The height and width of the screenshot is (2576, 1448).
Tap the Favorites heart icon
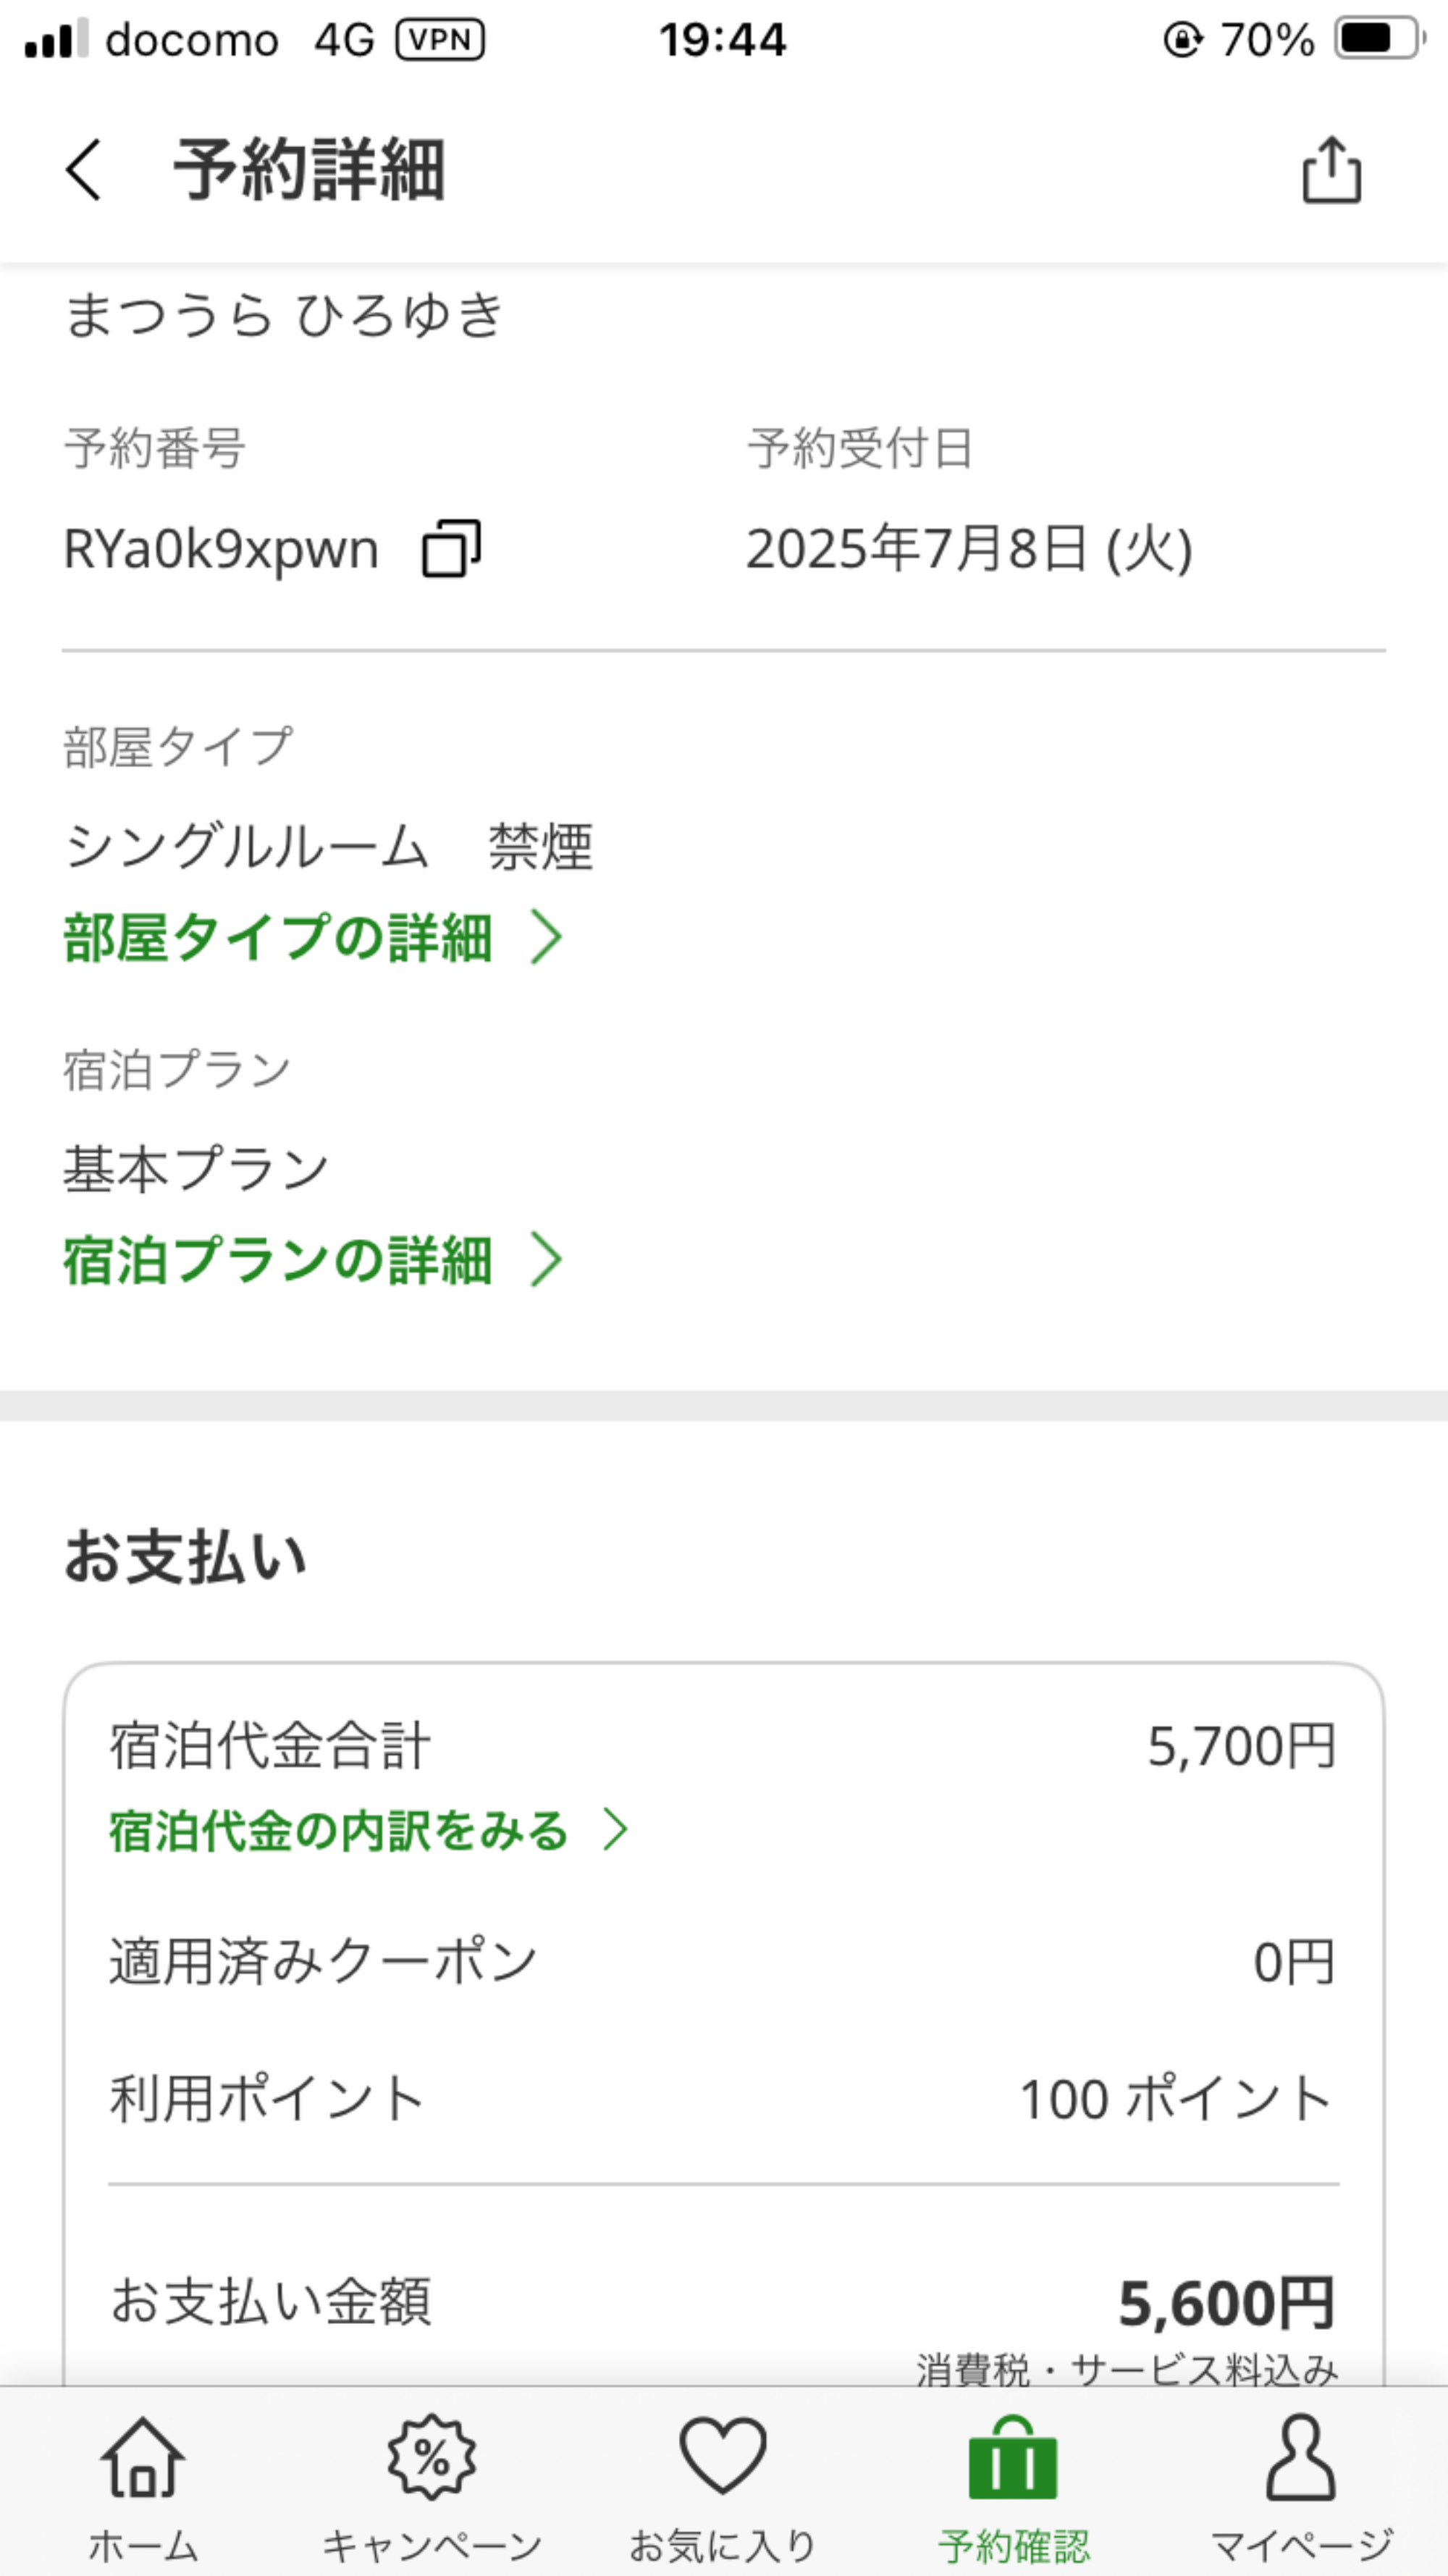click(723, 2456)
